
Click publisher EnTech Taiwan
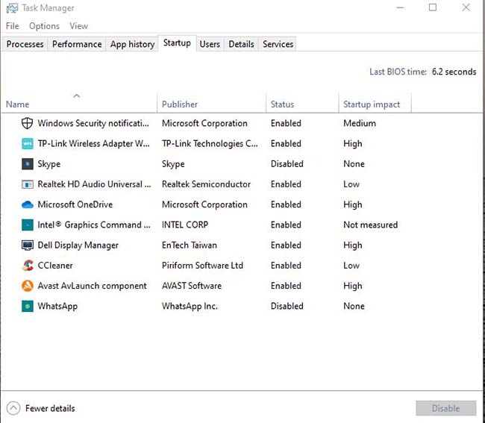[x=190, y=245]
